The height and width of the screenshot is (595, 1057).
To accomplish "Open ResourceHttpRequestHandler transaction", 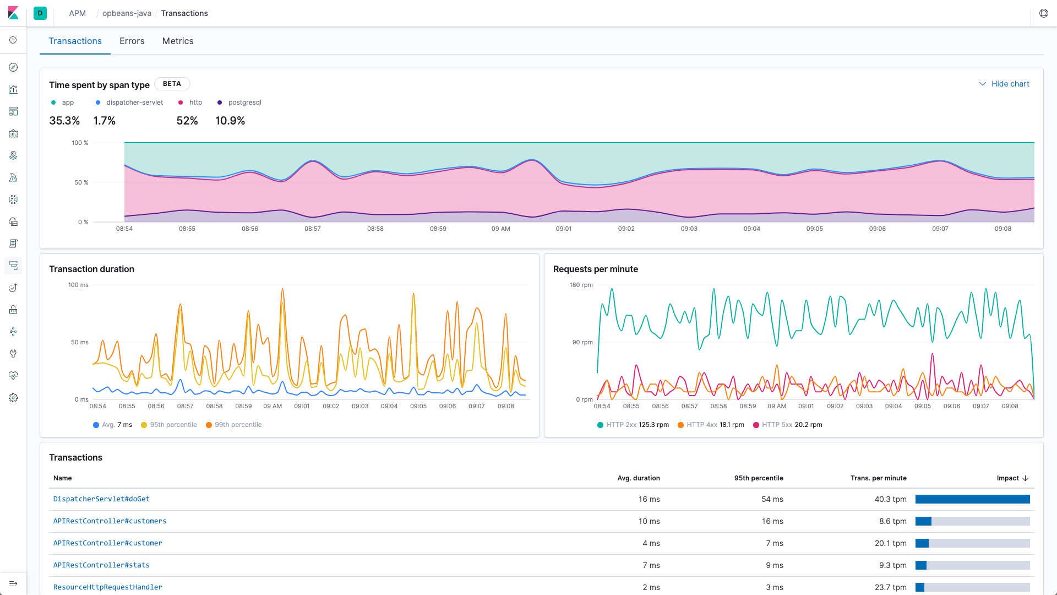I will [108, 587].
